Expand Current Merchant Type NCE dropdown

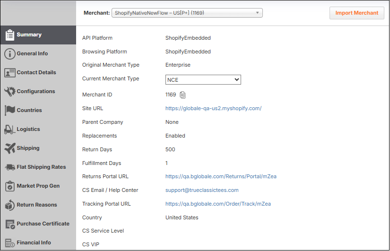click(x=203, y=80)
